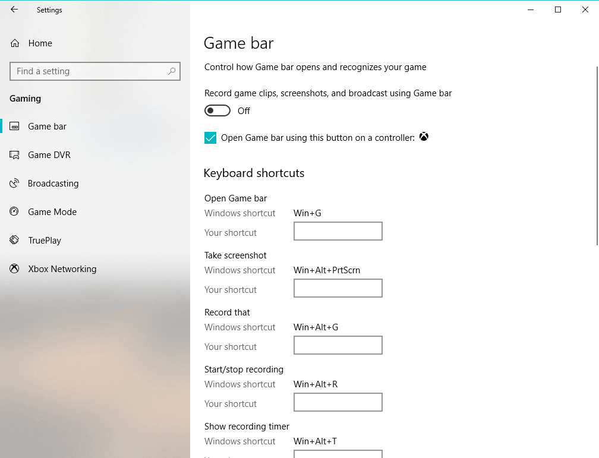599x458 pixels.
Task: Click the Keyboard shortcuts heading
Action: [254, 173]
